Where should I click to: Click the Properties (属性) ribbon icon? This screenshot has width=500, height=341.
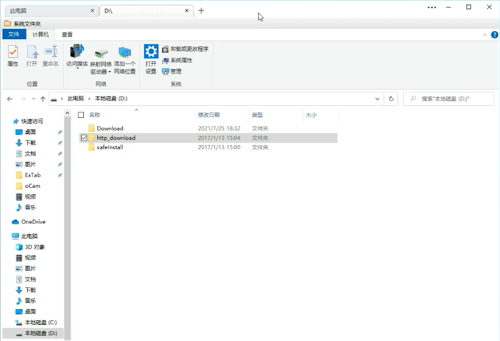(x=13, y=55)
